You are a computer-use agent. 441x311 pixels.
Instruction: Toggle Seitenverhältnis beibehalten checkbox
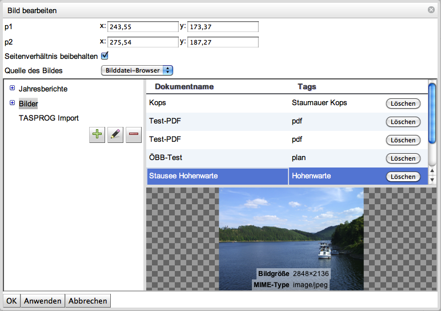(105, 56)
